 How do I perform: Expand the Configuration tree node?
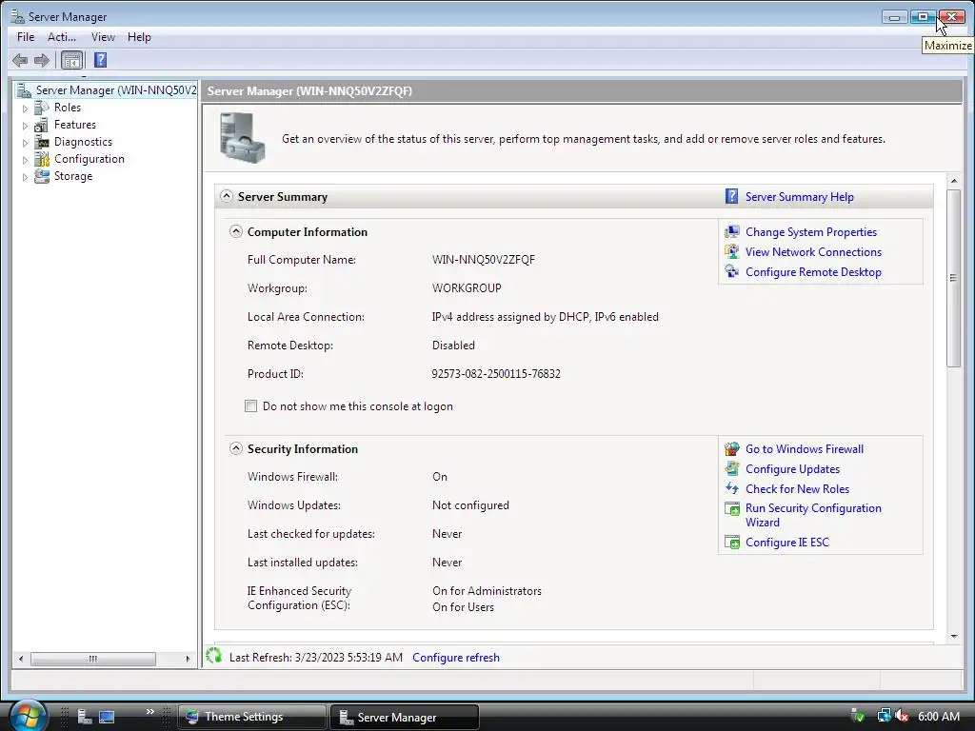point(25,160)
